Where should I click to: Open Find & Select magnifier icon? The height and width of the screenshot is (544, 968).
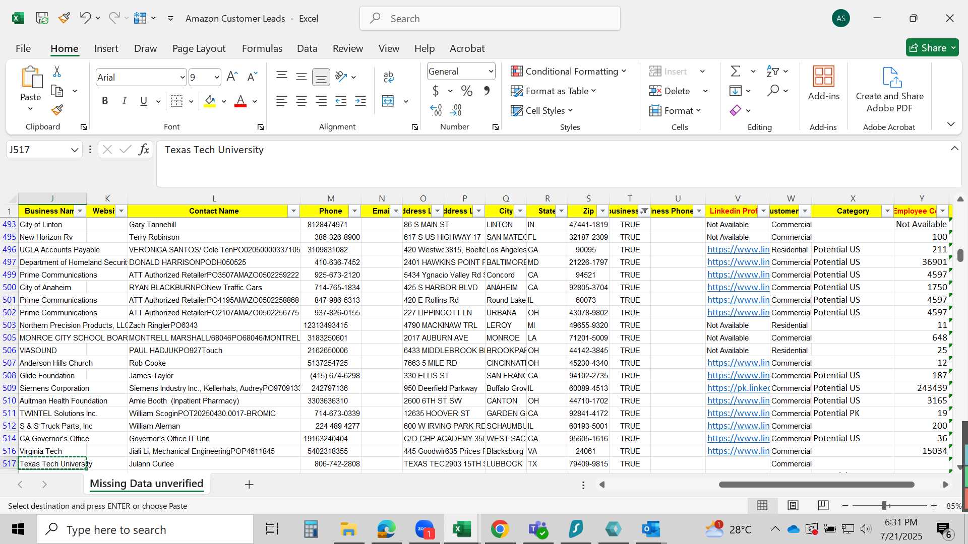(773, 91)
